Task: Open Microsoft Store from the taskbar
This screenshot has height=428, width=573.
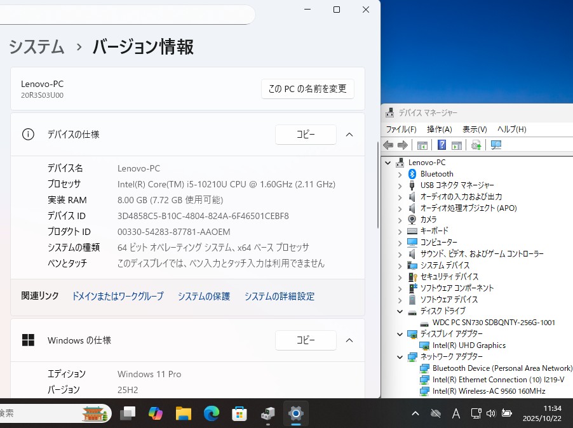Action: click(x=239, y=413)
